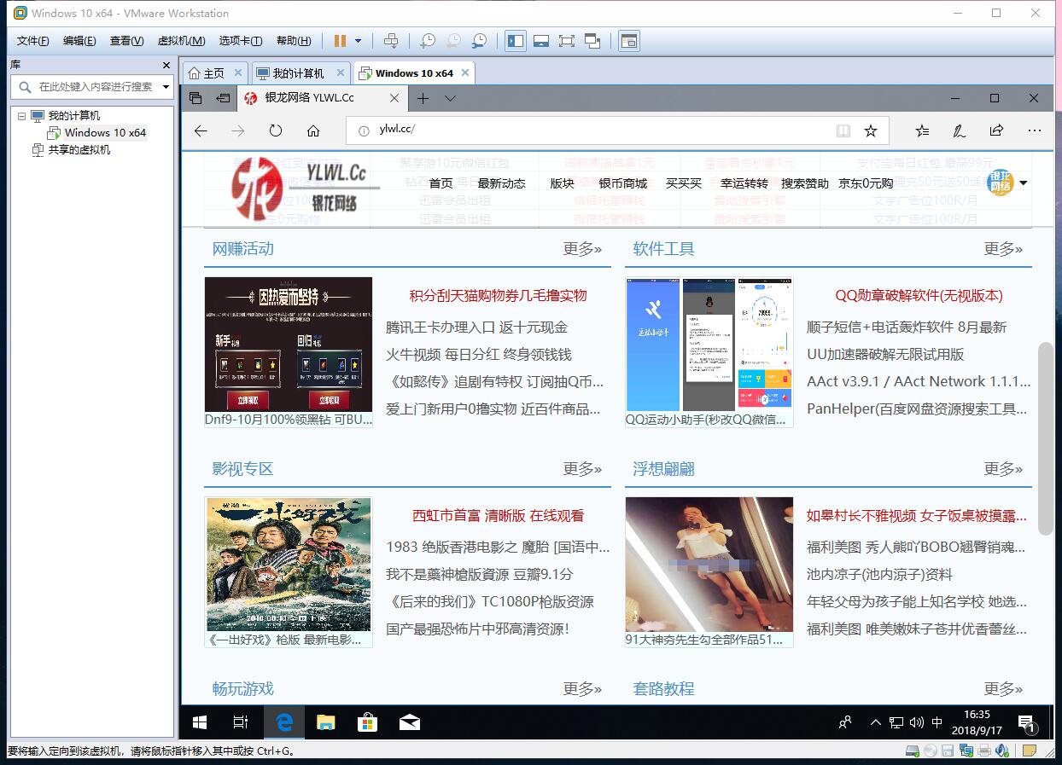Open Edge settings and more menu
The width and height of the screenshot is (1062, 765).
(x=1035, y=130)
